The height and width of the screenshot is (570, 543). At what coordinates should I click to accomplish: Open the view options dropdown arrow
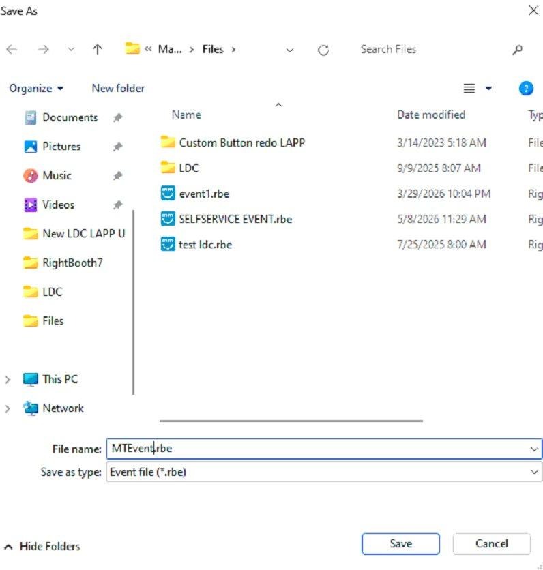pyautogui.click(x=489, y=89)
